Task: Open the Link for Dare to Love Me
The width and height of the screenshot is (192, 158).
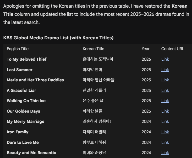Action: pos(165,143)
